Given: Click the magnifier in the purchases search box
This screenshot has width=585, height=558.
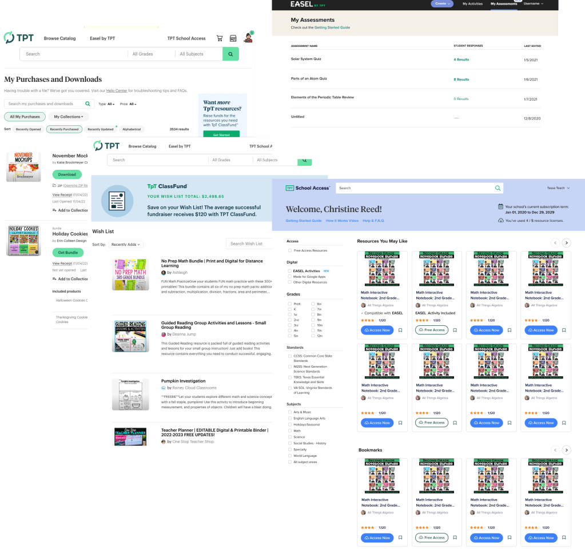Looking at the screenshot, I should (x=87, y=104).
